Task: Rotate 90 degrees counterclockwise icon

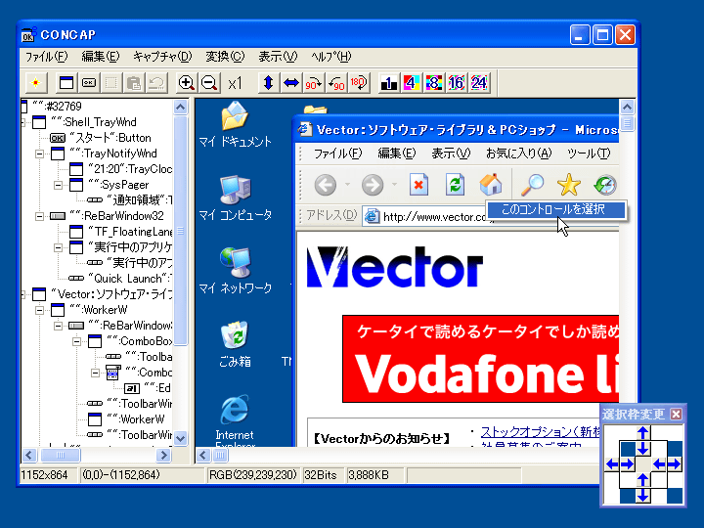Action: [336, 82]
